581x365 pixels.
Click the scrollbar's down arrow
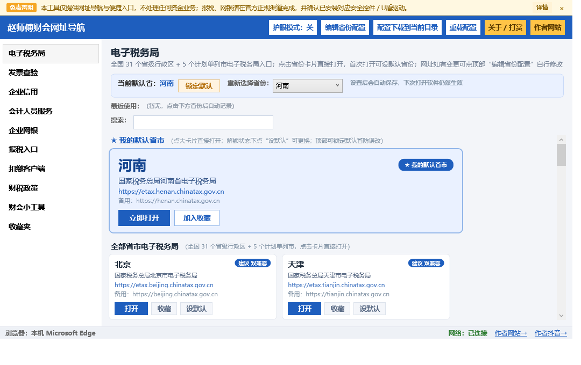pos(561,316)
